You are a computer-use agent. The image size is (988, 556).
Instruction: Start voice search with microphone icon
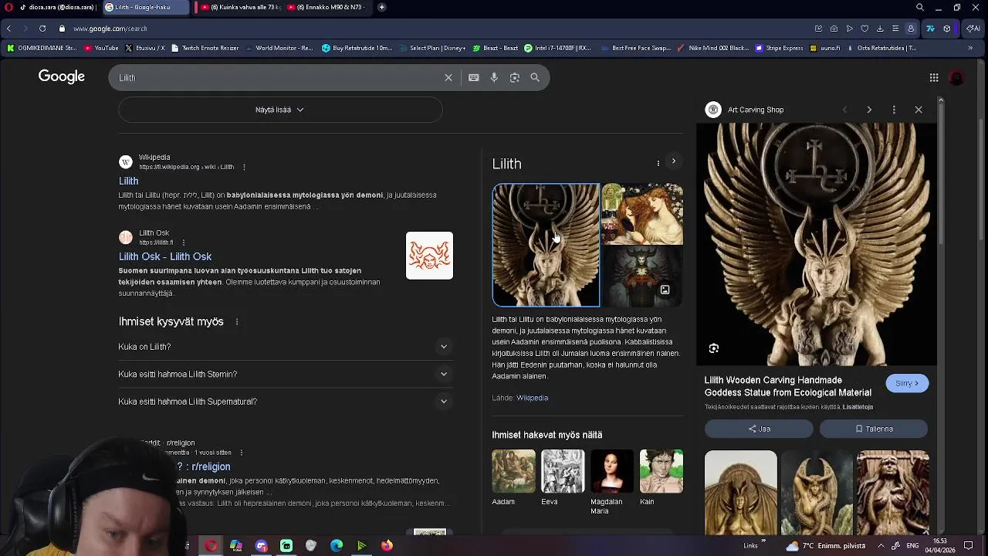(x=494, y=77)
